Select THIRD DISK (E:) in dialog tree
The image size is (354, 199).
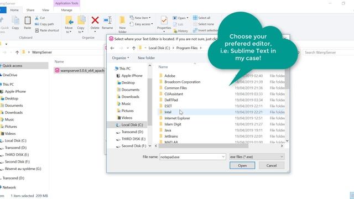point(133,139)
